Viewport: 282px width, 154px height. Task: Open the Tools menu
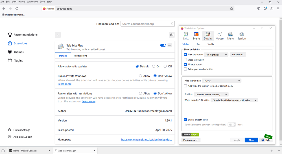click(x=42, y=2)
